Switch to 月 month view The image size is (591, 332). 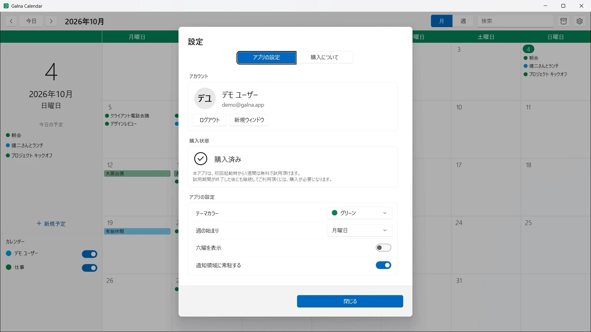pyautogui.click(x=441, y=21)
